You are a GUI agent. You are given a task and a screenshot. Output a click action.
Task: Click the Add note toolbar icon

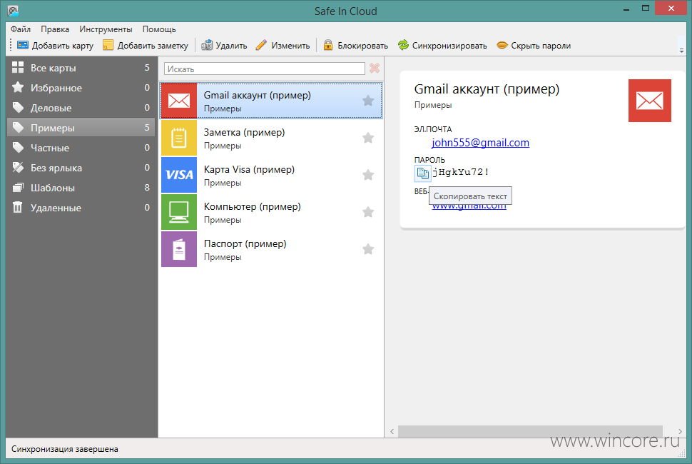(x=108, y=45)
